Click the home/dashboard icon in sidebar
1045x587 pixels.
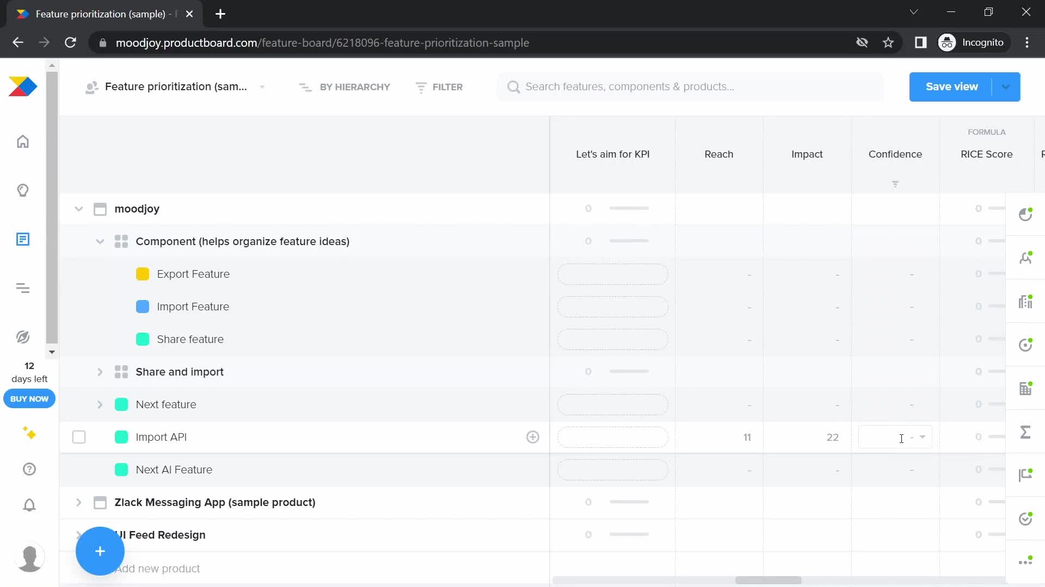(23, 142)
